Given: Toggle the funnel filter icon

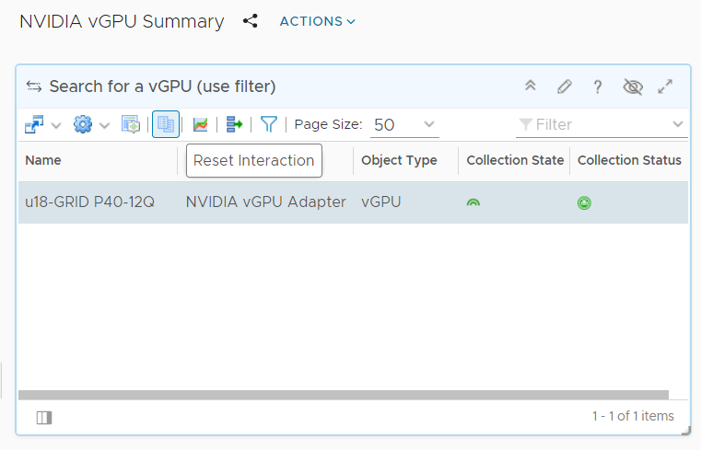Looking at the screenshot, I should click(x=268, y=124).
